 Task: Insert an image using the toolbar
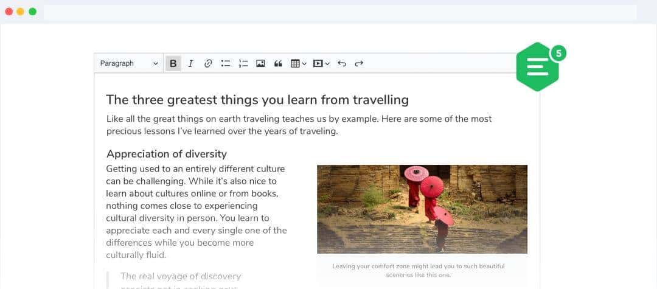tap(260, 63)
